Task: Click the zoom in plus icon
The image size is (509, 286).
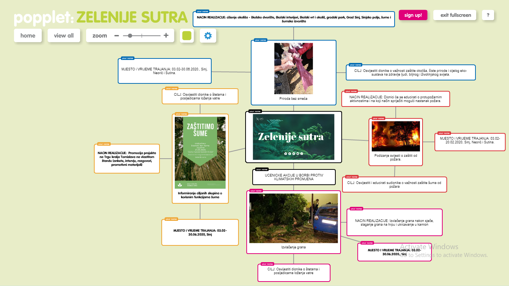Action: [x=166, y=36]
